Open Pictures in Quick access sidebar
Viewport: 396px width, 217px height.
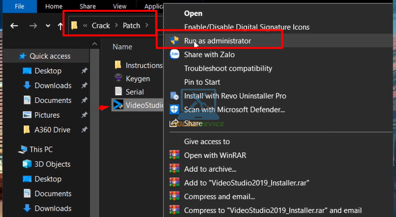(x=47, y=115)
